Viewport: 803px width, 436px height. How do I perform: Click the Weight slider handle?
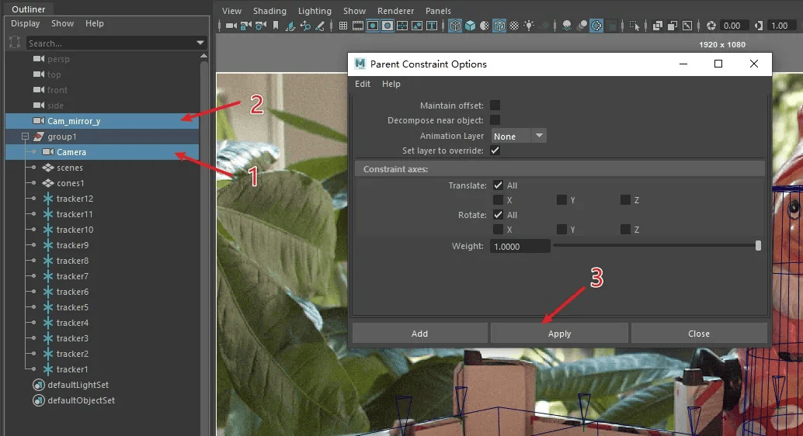point(758,246)
